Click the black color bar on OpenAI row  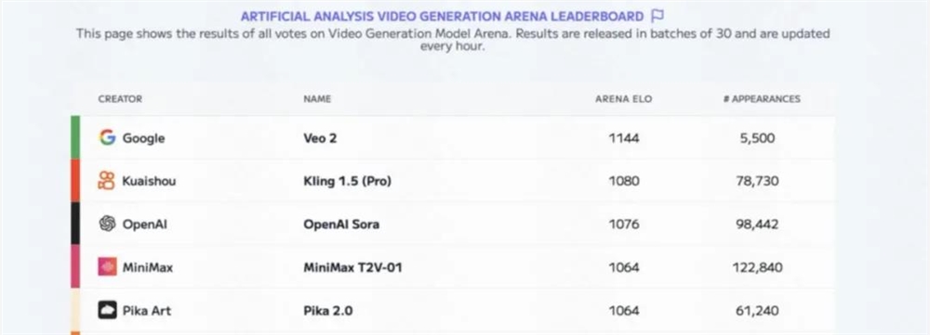(75, 223)
